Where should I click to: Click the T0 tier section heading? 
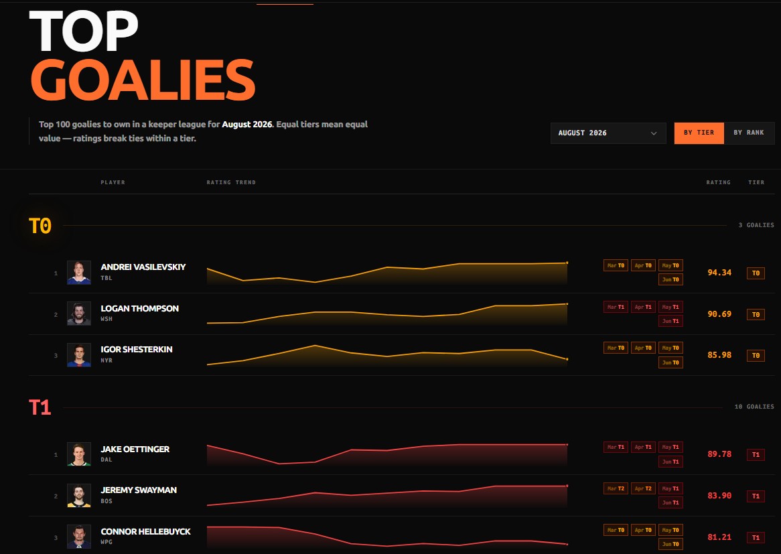pos(40,226)
